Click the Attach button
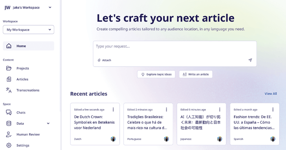The image size is (286, 150). [104, 60]
